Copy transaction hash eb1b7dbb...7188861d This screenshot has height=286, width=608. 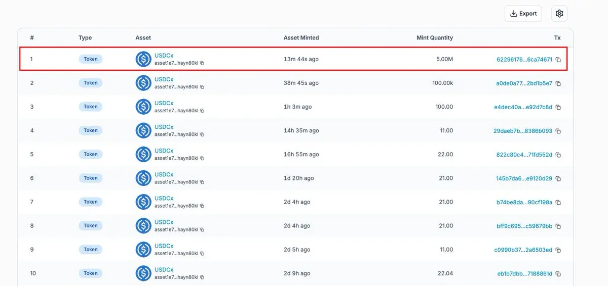(558, 274)
